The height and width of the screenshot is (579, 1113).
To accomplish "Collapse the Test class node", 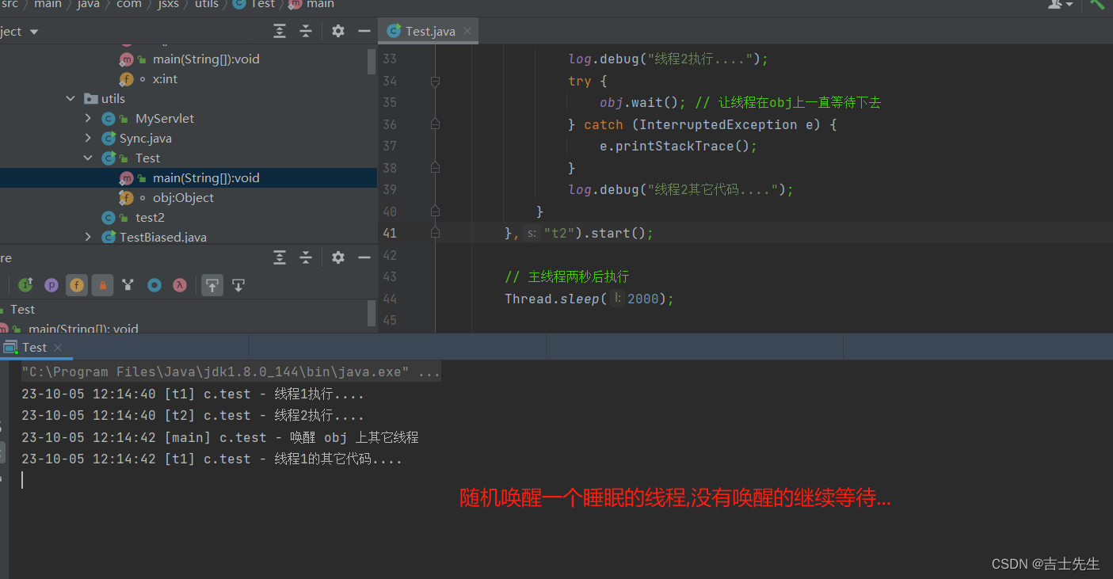I will pyautogui.click(x=88, y=158).
